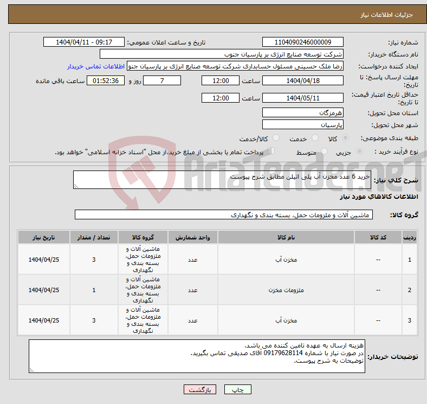
Task: Click the واحد شمارش column header
Action: (192, 237)
